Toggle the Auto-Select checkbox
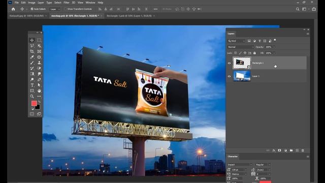The width and height of the screenshot is (325, 183). [32, 9]
